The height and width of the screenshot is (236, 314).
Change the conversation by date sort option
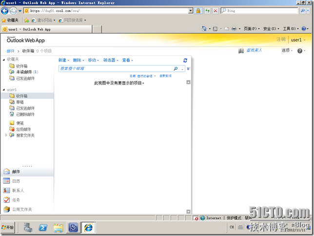[x=142, y=76]
